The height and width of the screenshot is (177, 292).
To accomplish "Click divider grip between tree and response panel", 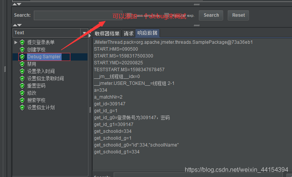I will coord(90,110).
